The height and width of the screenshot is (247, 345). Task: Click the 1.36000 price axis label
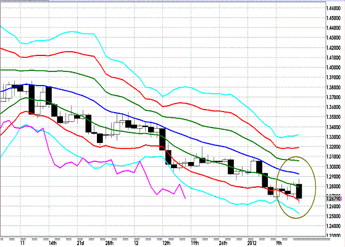click(333, 107)
